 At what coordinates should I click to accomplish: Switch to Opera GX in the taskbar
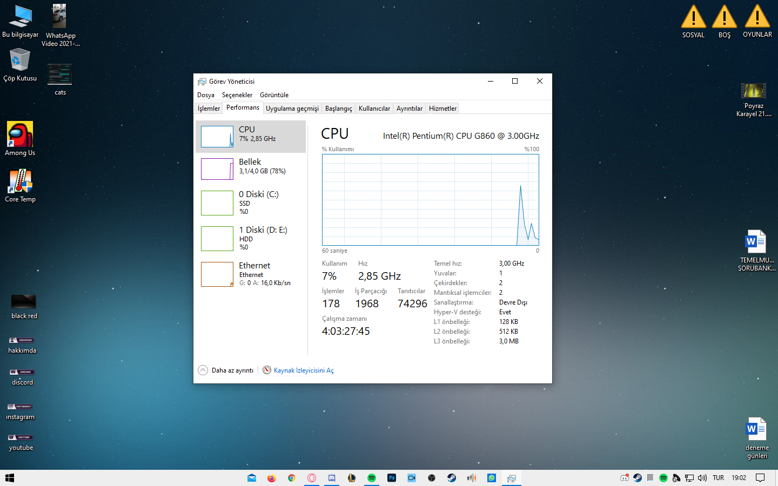pos(312,478)
